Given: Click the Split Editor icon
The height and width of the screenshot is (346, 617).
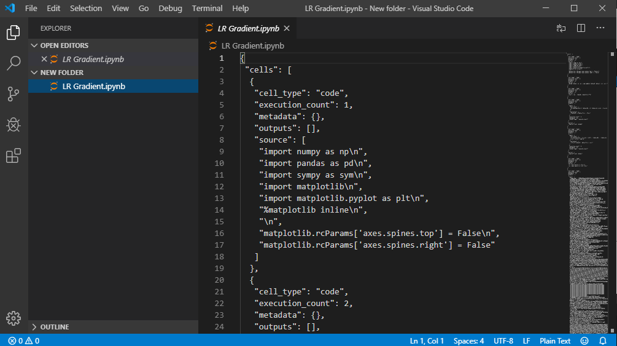Looking at the screenshot, I should [x=581, y=28].
